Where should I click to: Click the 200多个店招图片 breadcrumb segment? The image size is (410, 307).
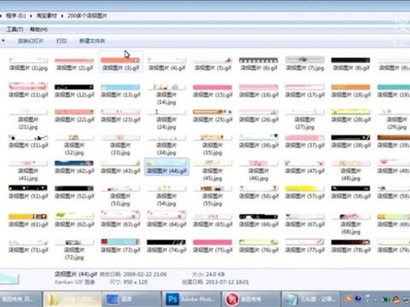coord(87,16)
